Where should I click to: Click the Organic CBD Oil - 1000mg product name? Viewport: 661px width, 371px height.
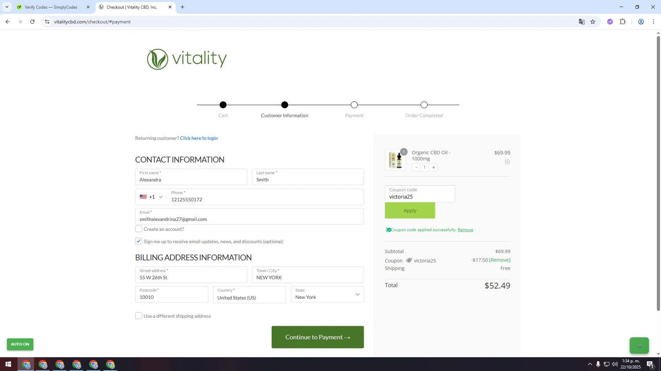pos(431,156)
